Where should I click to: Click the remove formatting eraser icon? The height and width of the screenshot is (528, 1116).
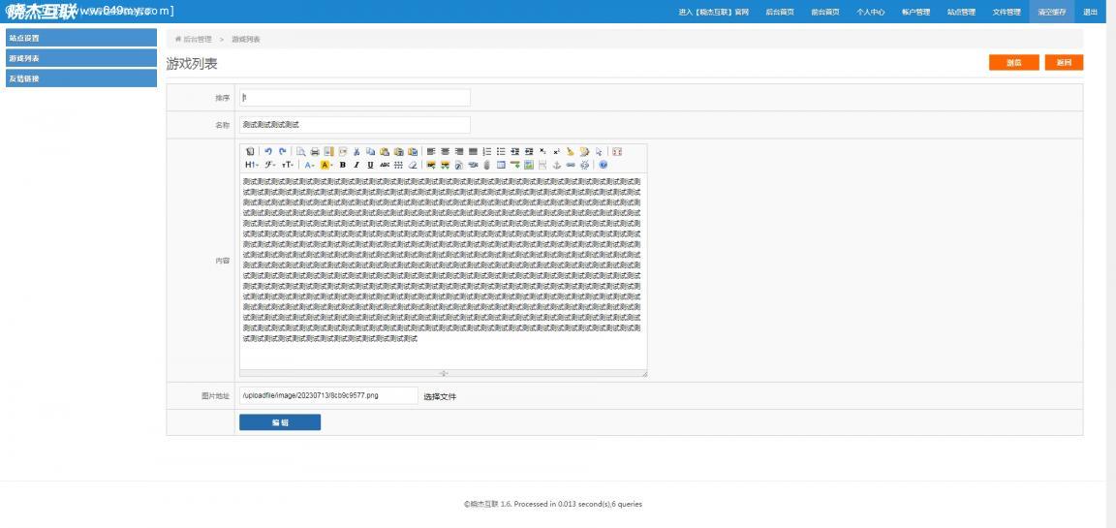(413, 165)
